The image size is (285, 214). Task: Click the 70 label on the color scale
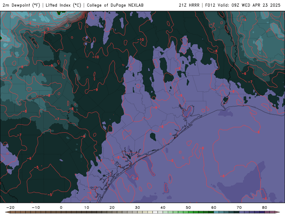click(239, 208)
